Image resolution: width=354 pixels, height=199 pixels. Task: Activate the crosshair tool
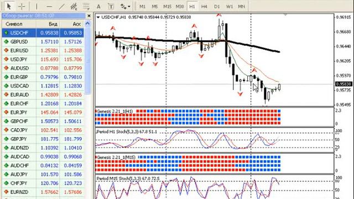[x=22, y=7]
